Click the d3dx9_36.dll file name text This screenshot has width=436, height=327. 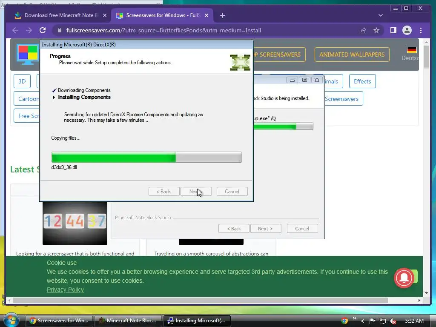point(64,167)
